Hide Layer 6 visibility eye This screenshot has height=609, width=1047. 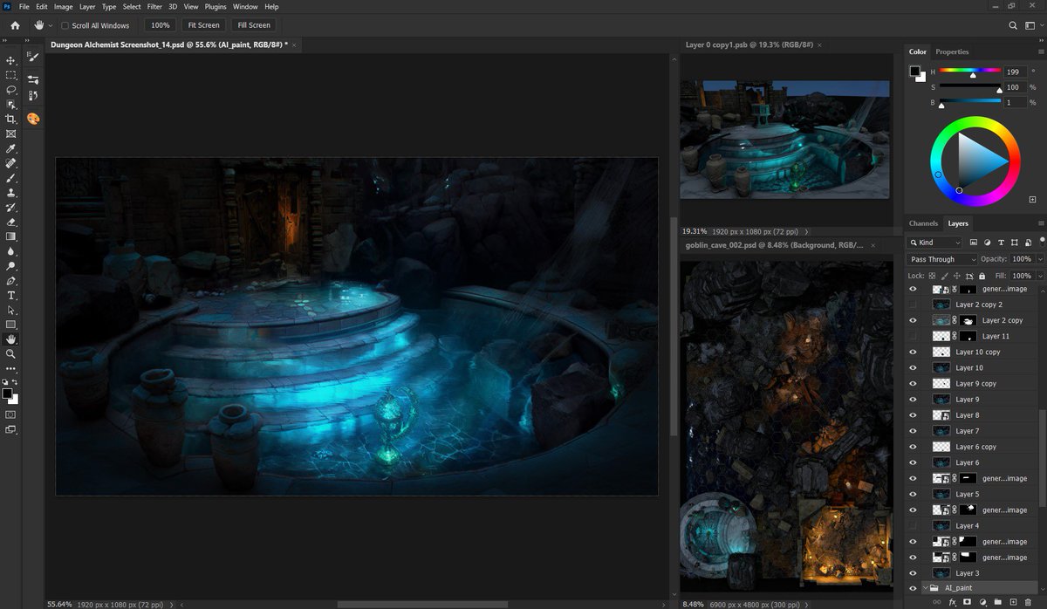(x=914, y=462)
